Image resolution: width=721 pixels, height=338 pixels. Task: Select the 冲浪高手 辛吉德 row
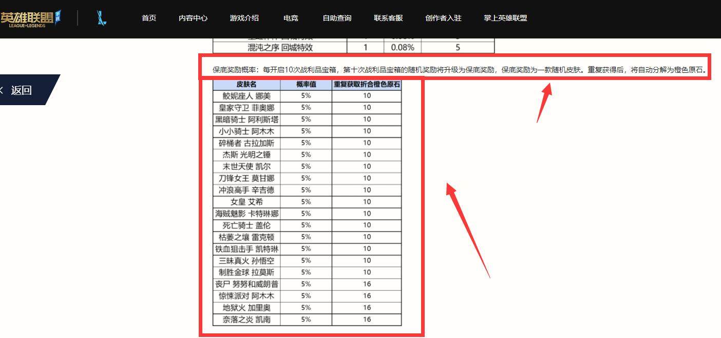(307, 190)
